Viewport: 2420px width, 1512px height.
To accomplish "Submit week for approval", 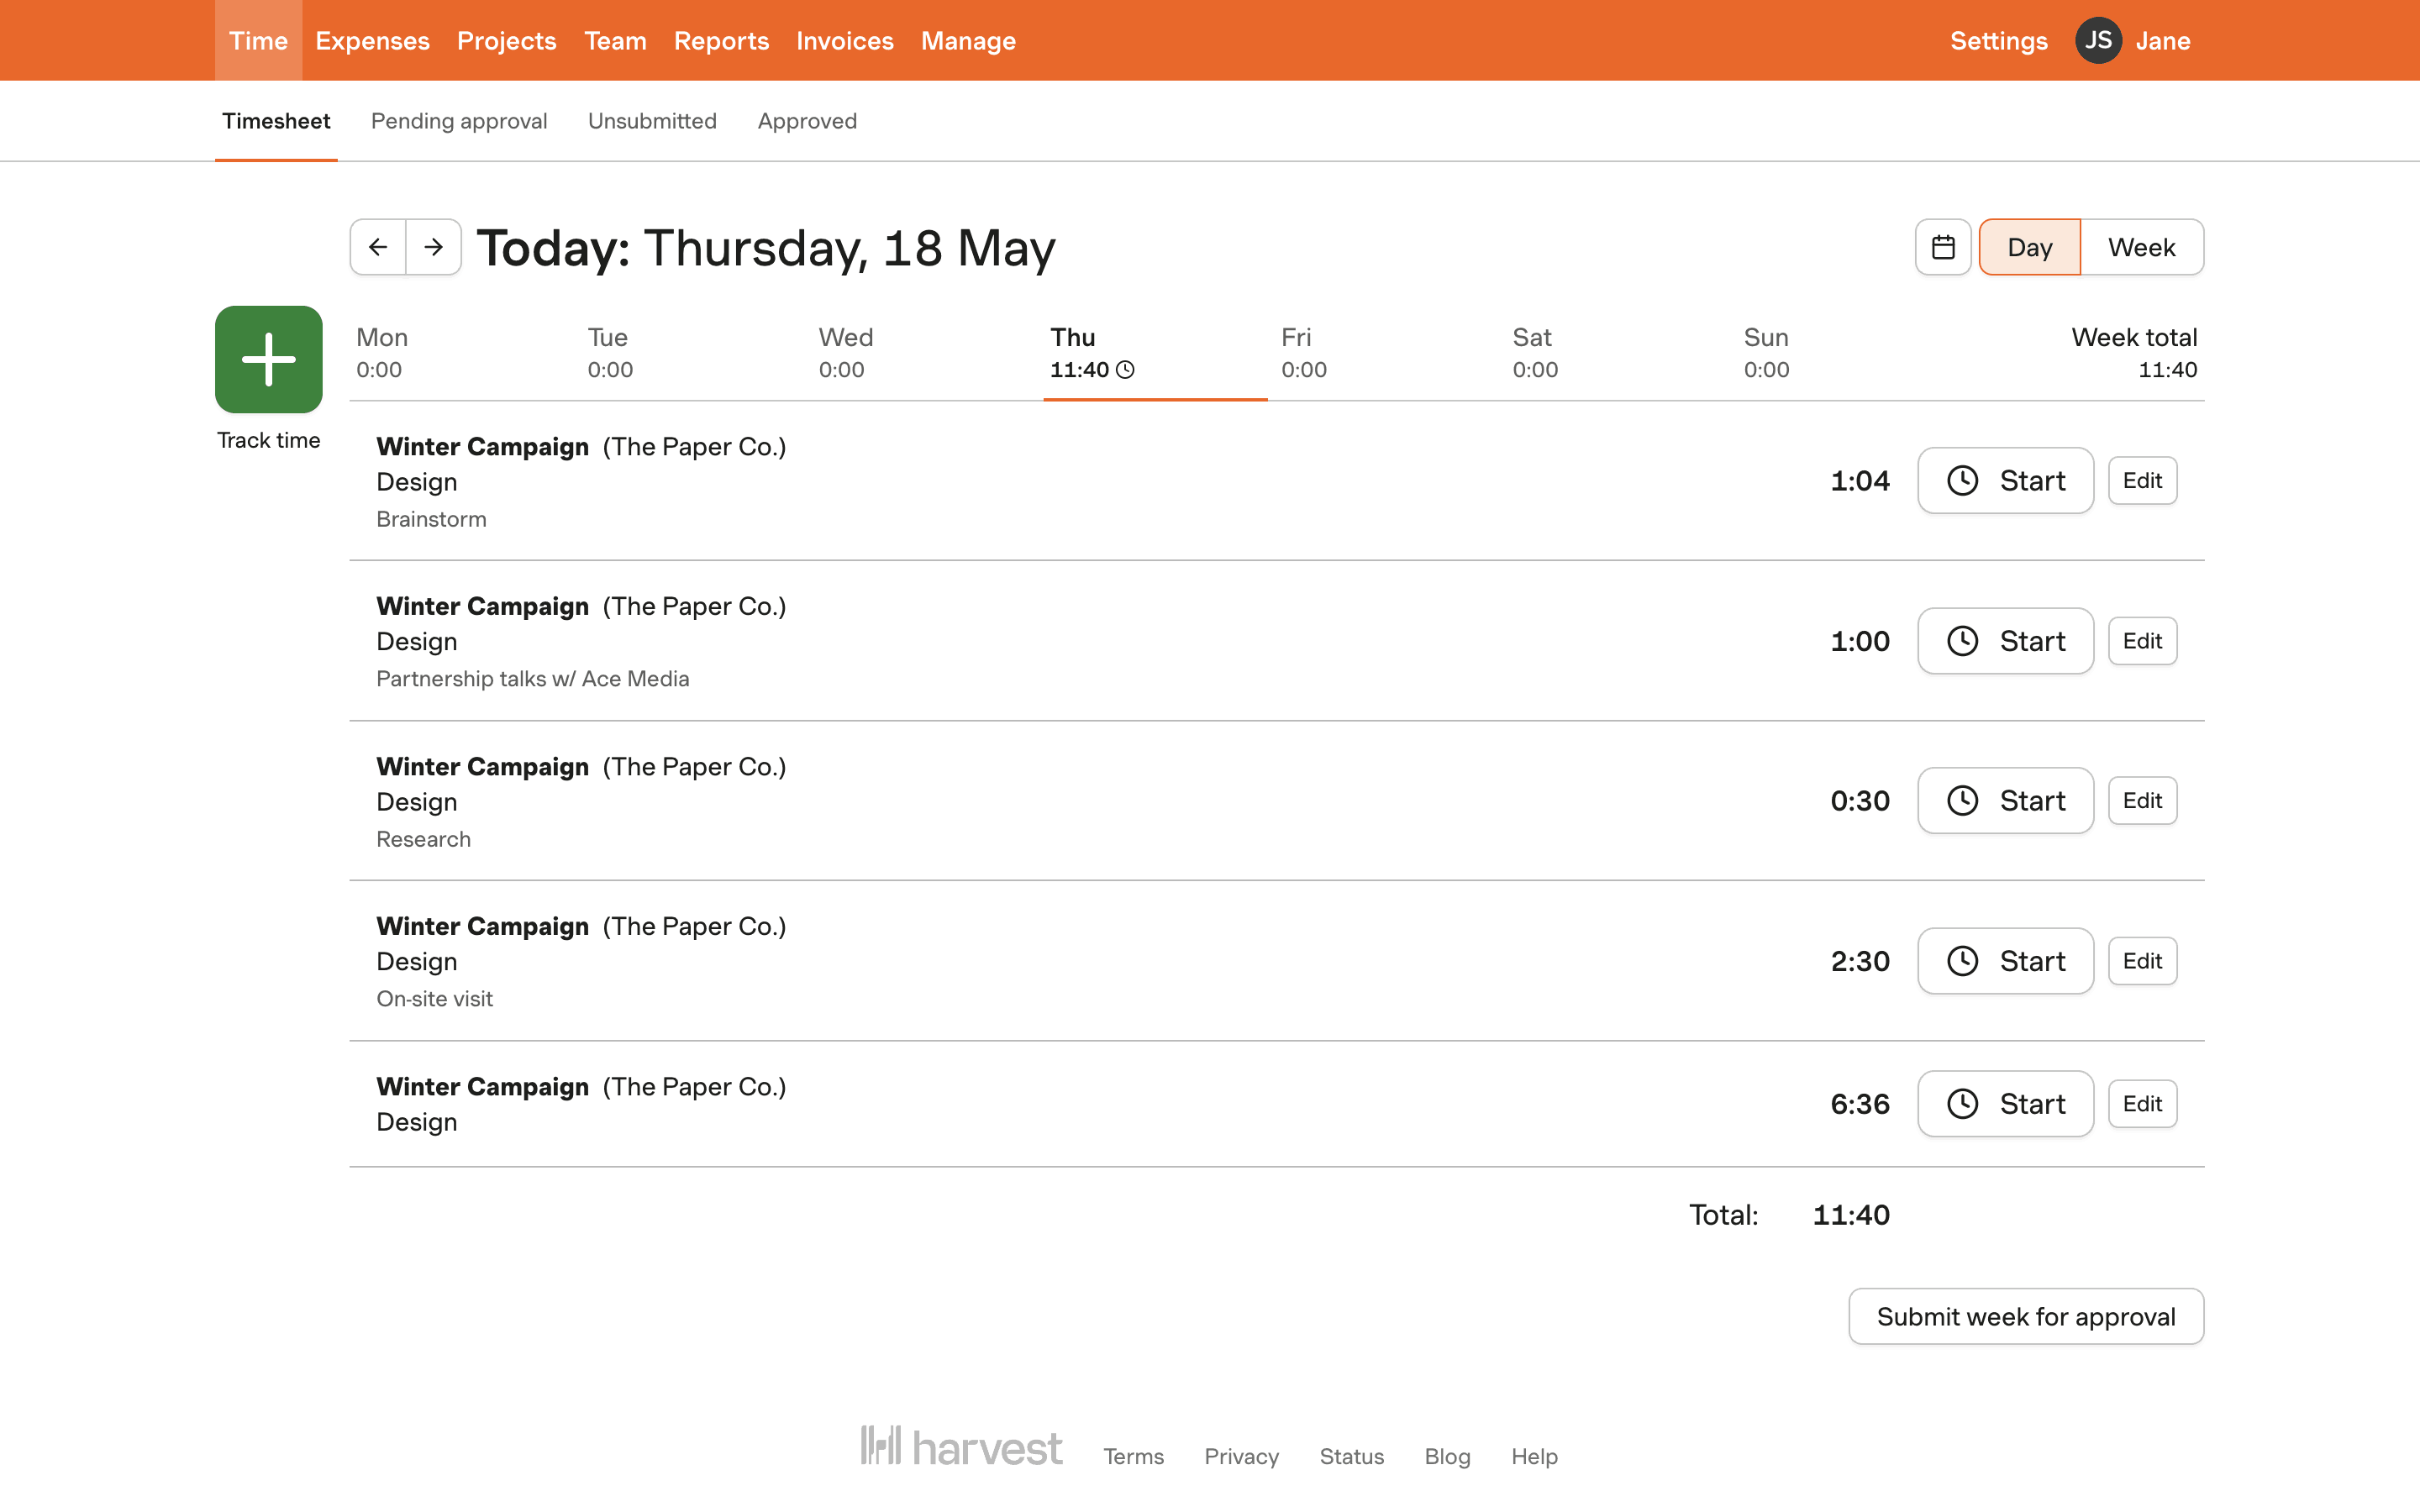I will [2025, 1316].
